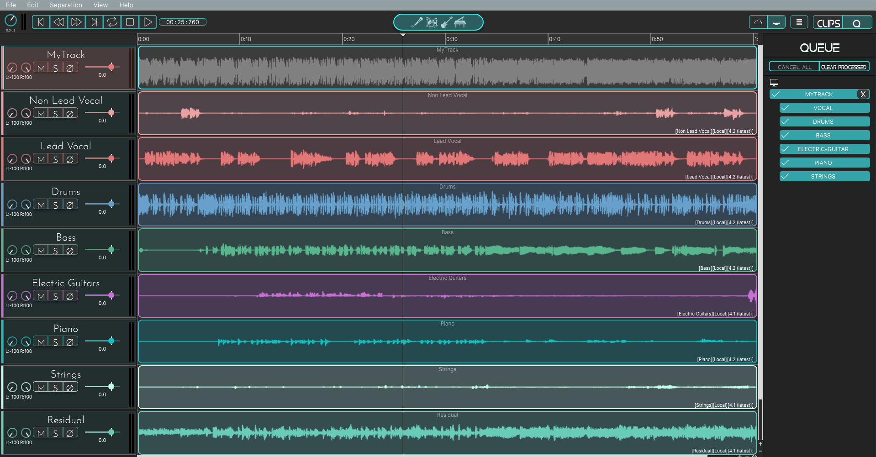
Task: Open the View menu
Action: (x=100, y=5)
